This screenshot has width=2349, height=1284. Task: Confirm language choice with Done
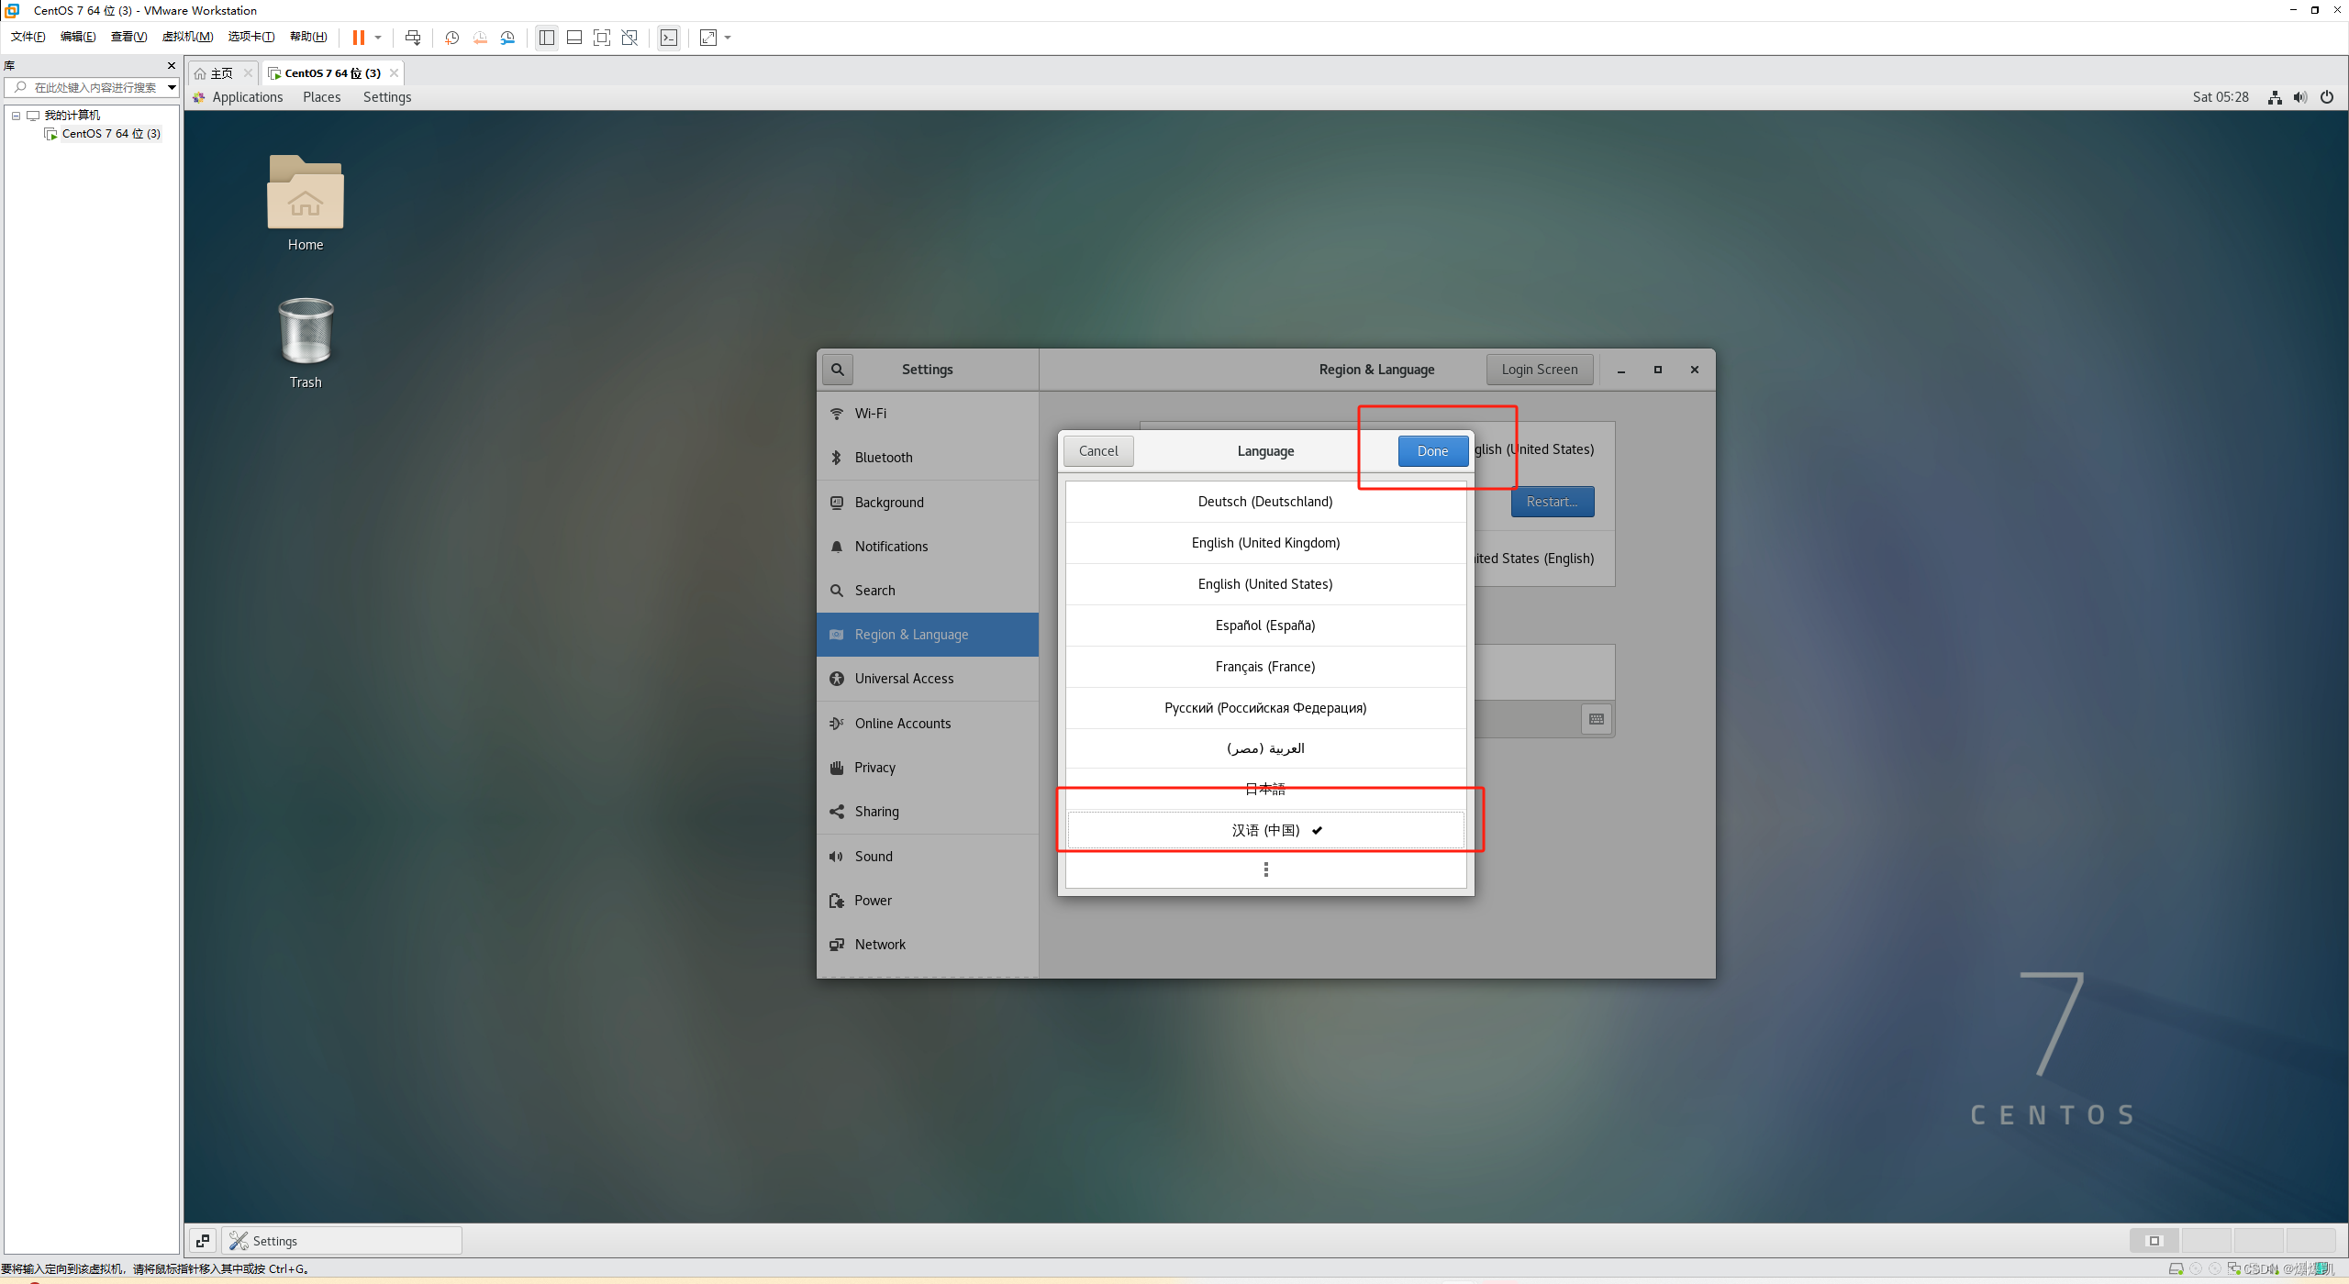pyautogui.click(x=1432, y=451)
